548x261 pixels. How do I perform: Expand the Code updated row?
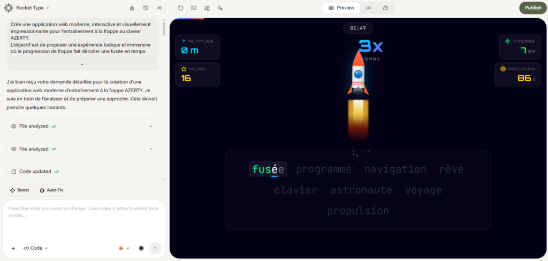82,171
